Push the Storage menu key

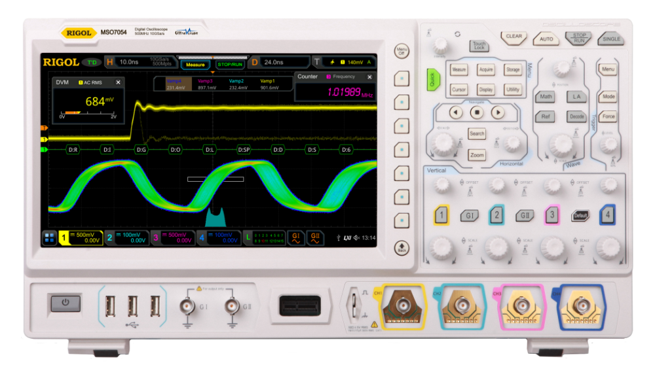click(x=513, y=70)
